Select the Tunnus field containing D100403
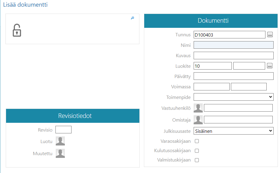 pos(229,35)
